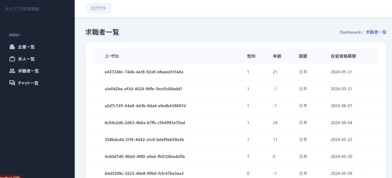Click the briefcase icon beside 求人一覧
392x178 pixels.
click(12, 59)
